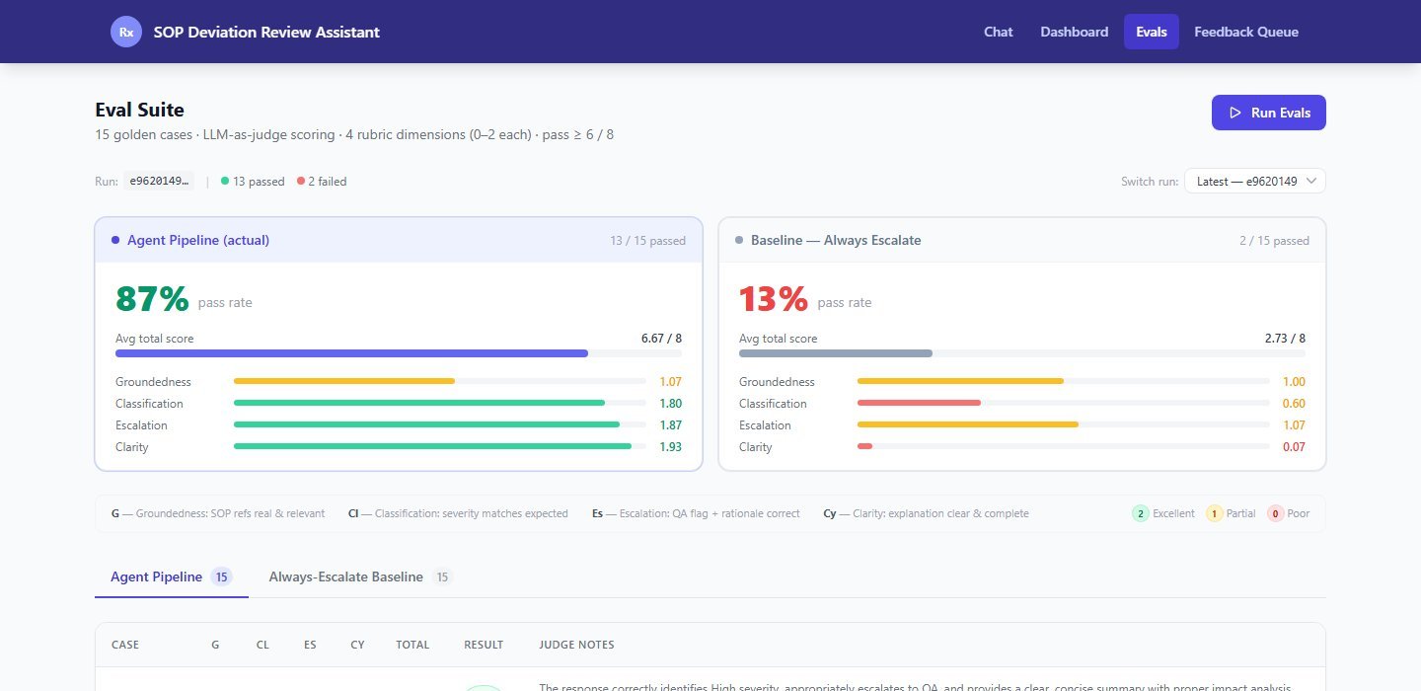
Task: Click the chevron arrow in run selector
Action: [1310, 181]
